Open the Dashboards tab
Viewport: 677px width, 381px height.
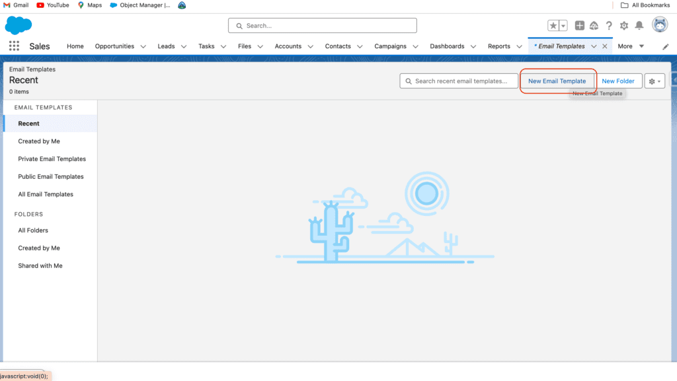[x=447, y=46]
